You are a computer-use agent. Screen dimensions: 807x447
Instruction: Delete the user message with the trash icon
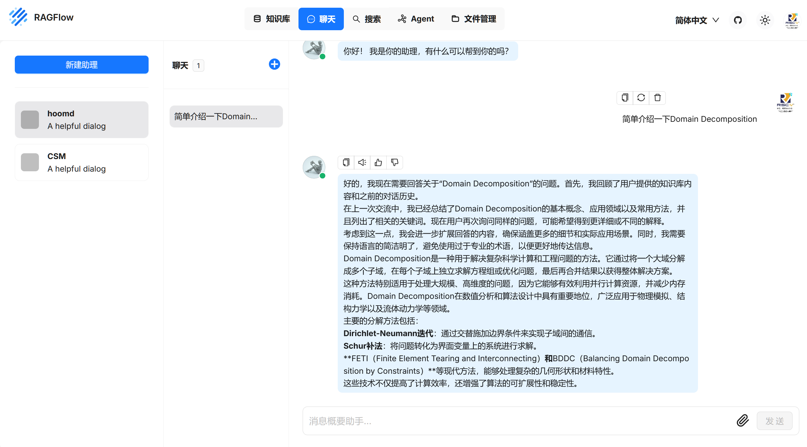click(x=657, y=98)
